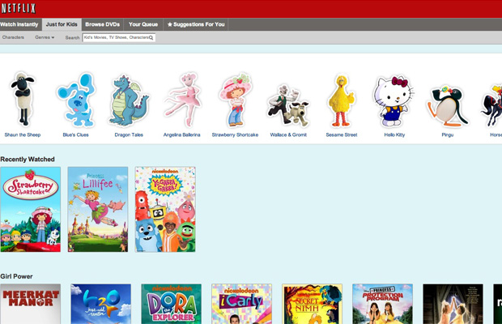The image size is (502, 324).
Task: Switch to the Watch Instantly tab
Action: point(19,24)
